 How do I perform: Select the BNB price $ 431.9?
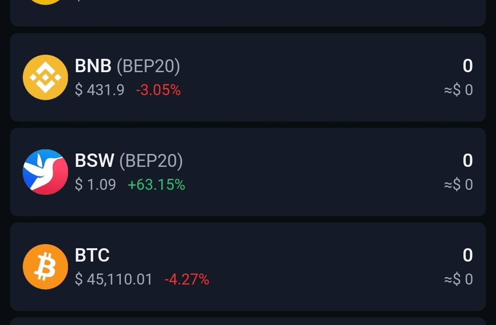point(100,90)
